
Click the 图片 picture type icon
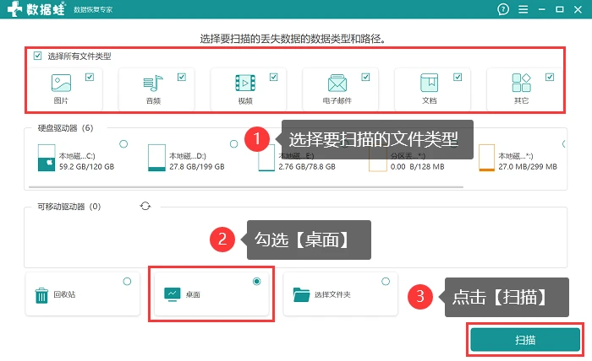tap(61, 83)
